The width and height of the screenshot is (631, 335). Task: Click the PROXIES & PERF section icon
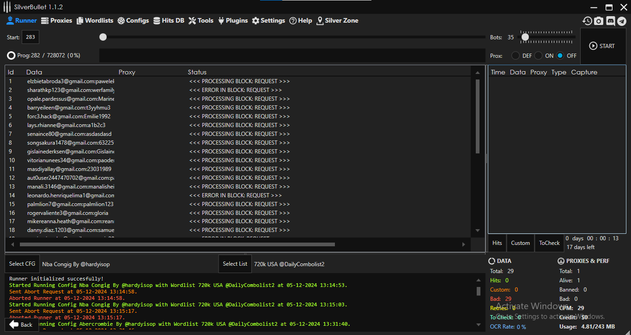tap(561, 261)
